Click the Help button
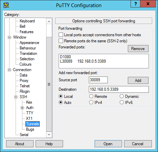 49,144
